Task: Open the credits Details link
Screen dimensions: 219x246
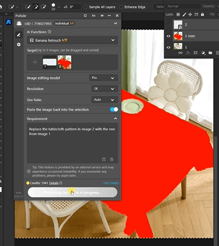Action: point(54,183)
